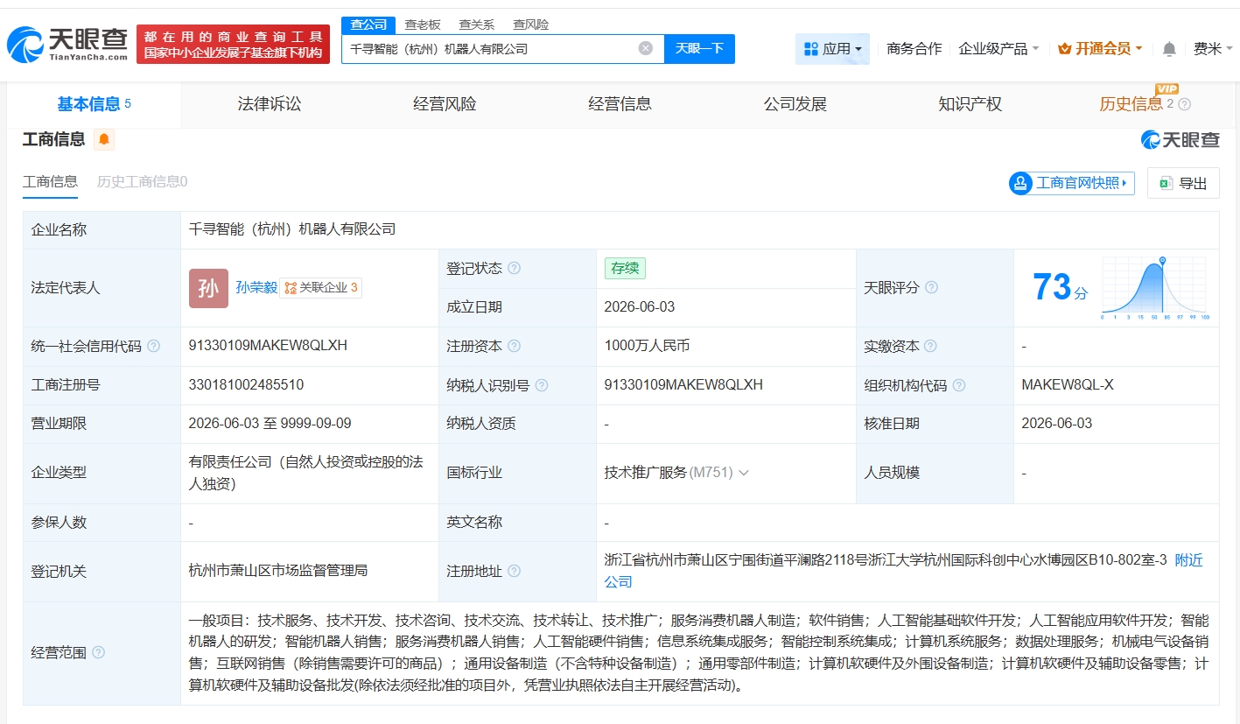Viewport: 1240px width, 724px height.
Task: Click the 孙 avatar of the legal representative
Action: [x=208, y=288]
